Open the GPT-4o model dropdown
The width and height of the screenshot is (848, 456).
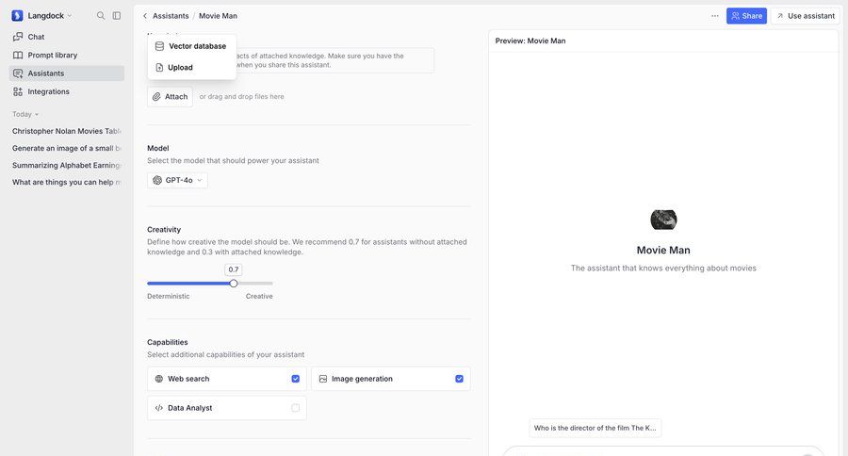click(x=178, y=180)
